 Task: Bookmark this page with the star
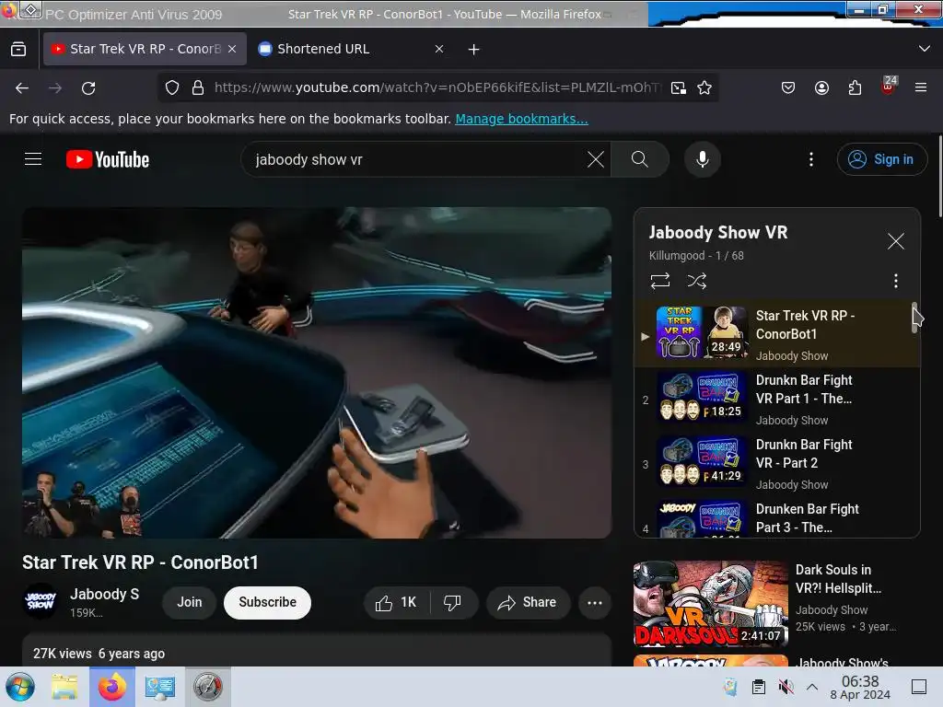[704, 87]
